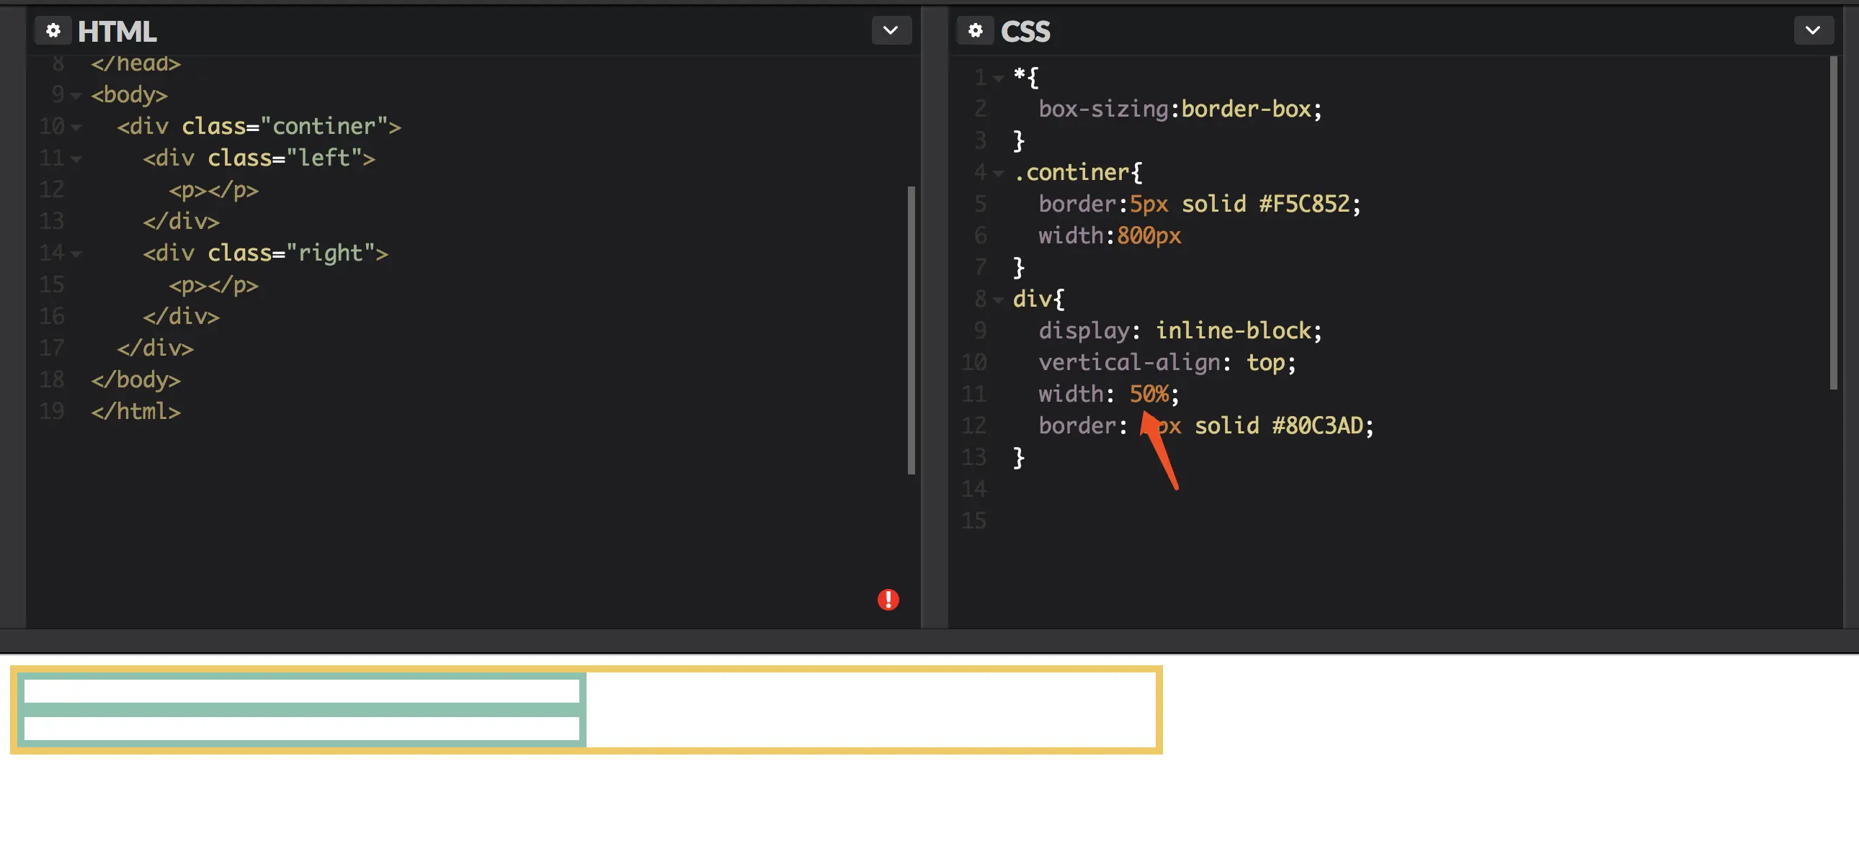Open the HTML panel dropdown chevron
The height and width of the screenshot is (851, 1859).
click(891, 30)
